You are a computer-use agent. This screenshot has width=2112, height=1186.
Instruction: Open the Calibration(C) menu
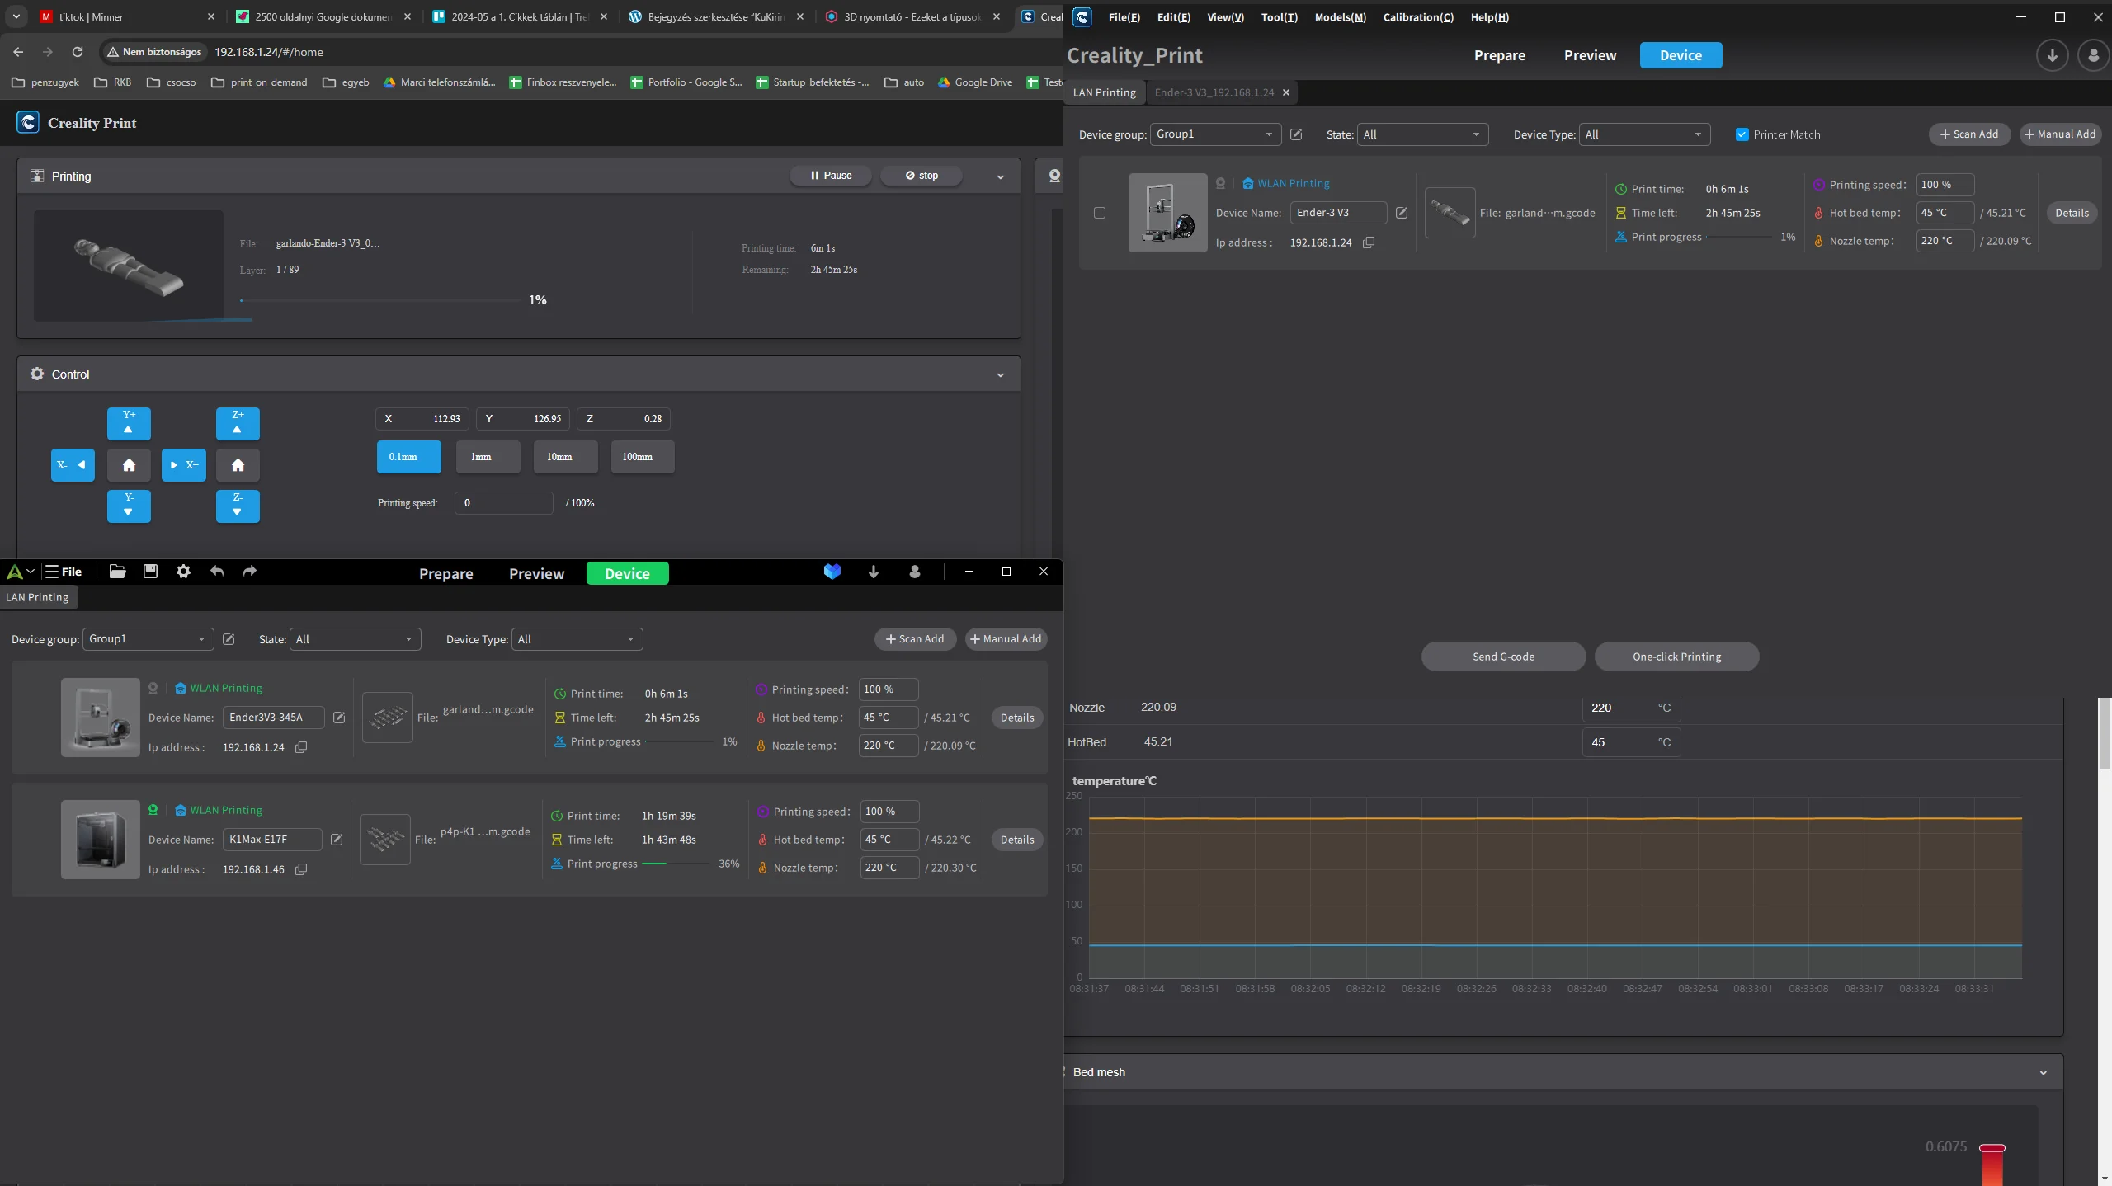(x=1417, y=17)
